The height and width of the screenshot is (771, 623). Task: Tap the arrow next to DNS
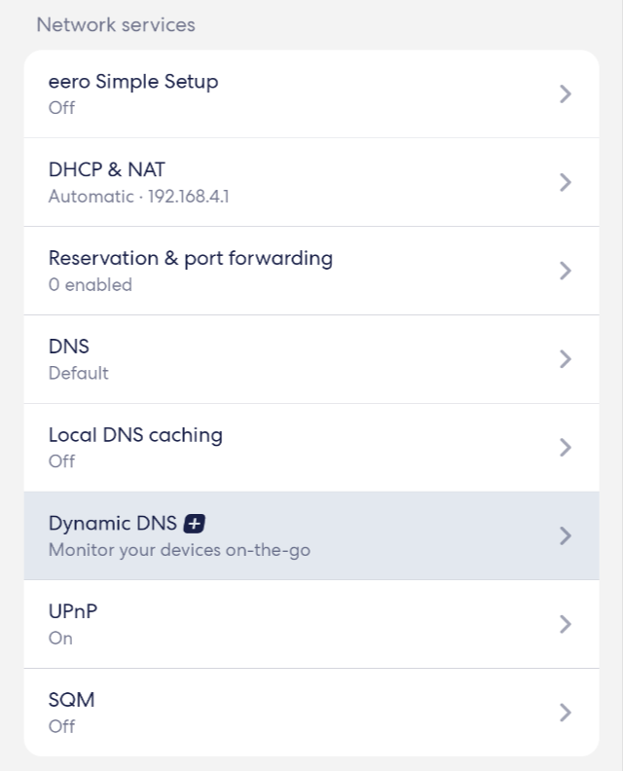566,359
